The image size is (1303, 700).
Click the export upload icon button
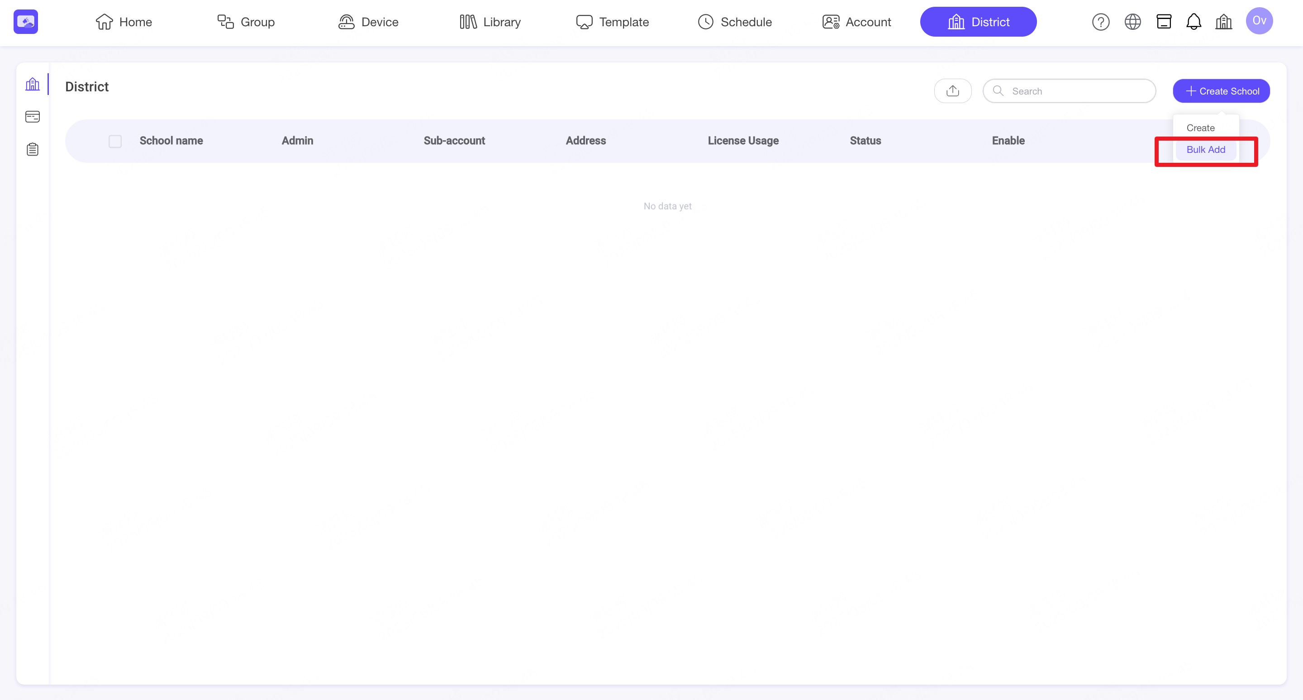point(952,91)
